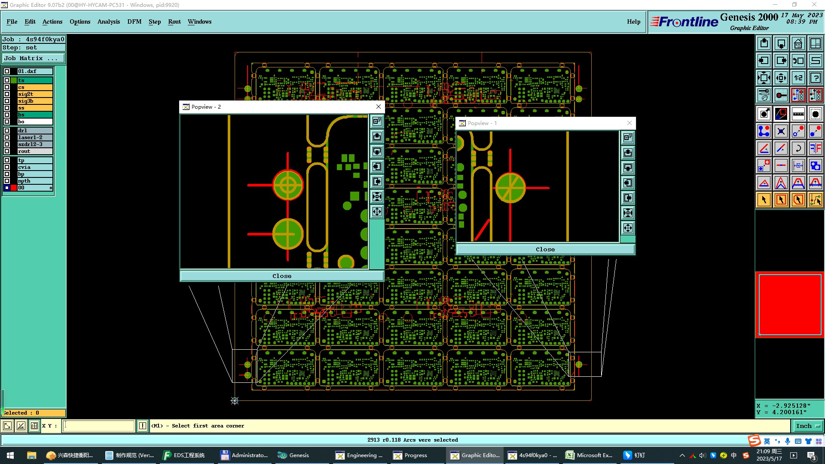This screenshot has width=825, height=464.
Task: Enable the drl layer checkbox
Action: (7, 131)
